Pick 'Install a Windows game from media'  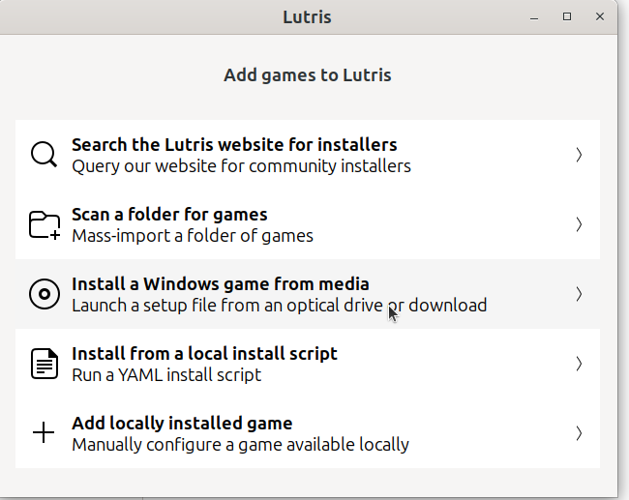click(221, 284)
